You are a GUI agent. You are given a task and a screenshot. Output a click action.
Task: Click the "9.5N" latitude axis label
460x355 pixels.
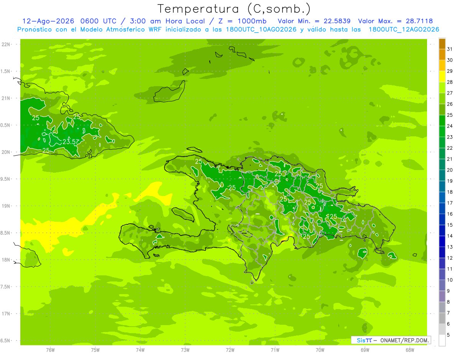(x=6, y=179)
